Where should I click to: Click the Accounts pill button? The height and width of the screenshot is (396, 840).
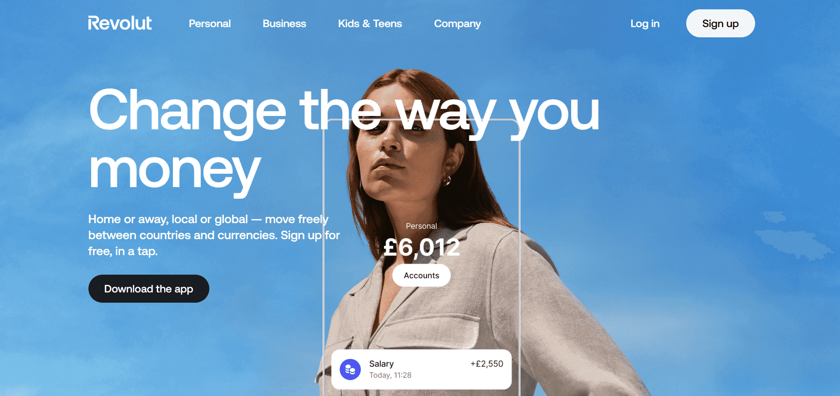[x=421, y=276]
